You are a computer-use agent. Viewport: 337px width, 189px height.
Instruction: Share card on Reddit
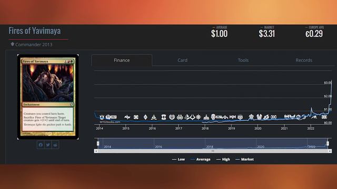click(x=55, y=145)
